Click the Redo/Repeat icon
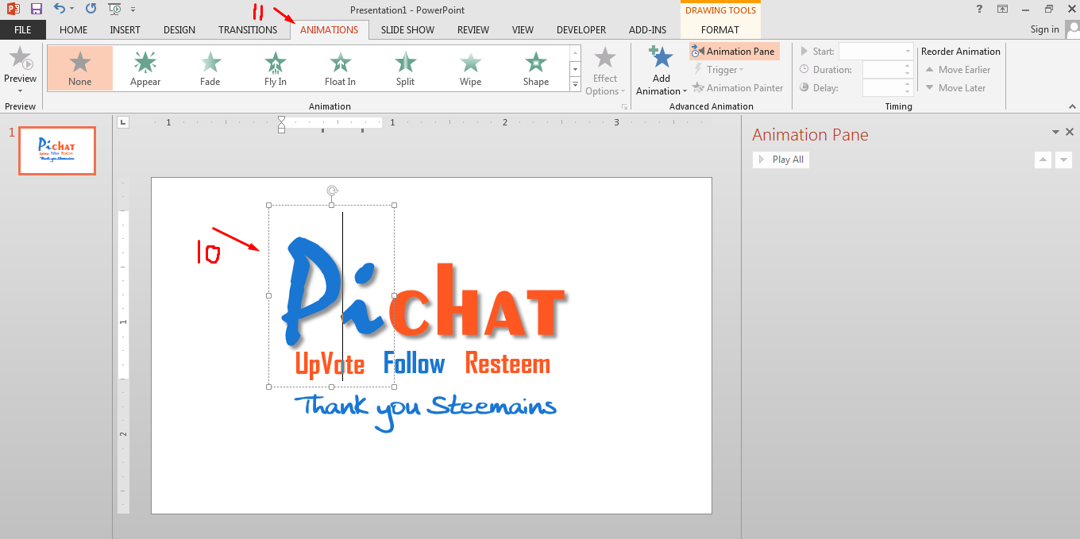This screenshot has height=539, width=1080. (91, 9)
